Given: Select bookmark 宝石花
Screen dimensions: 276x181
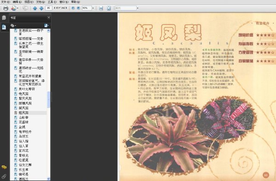Looking at the screenshot, I should 23,151.
